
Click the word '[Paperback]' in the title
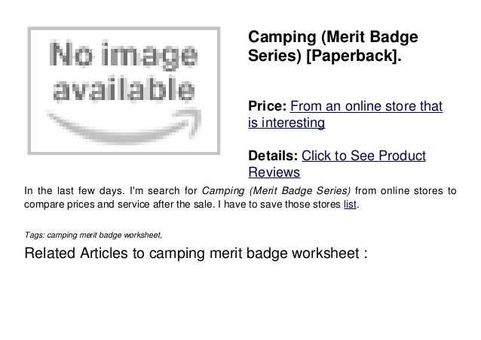click(351, 56)
